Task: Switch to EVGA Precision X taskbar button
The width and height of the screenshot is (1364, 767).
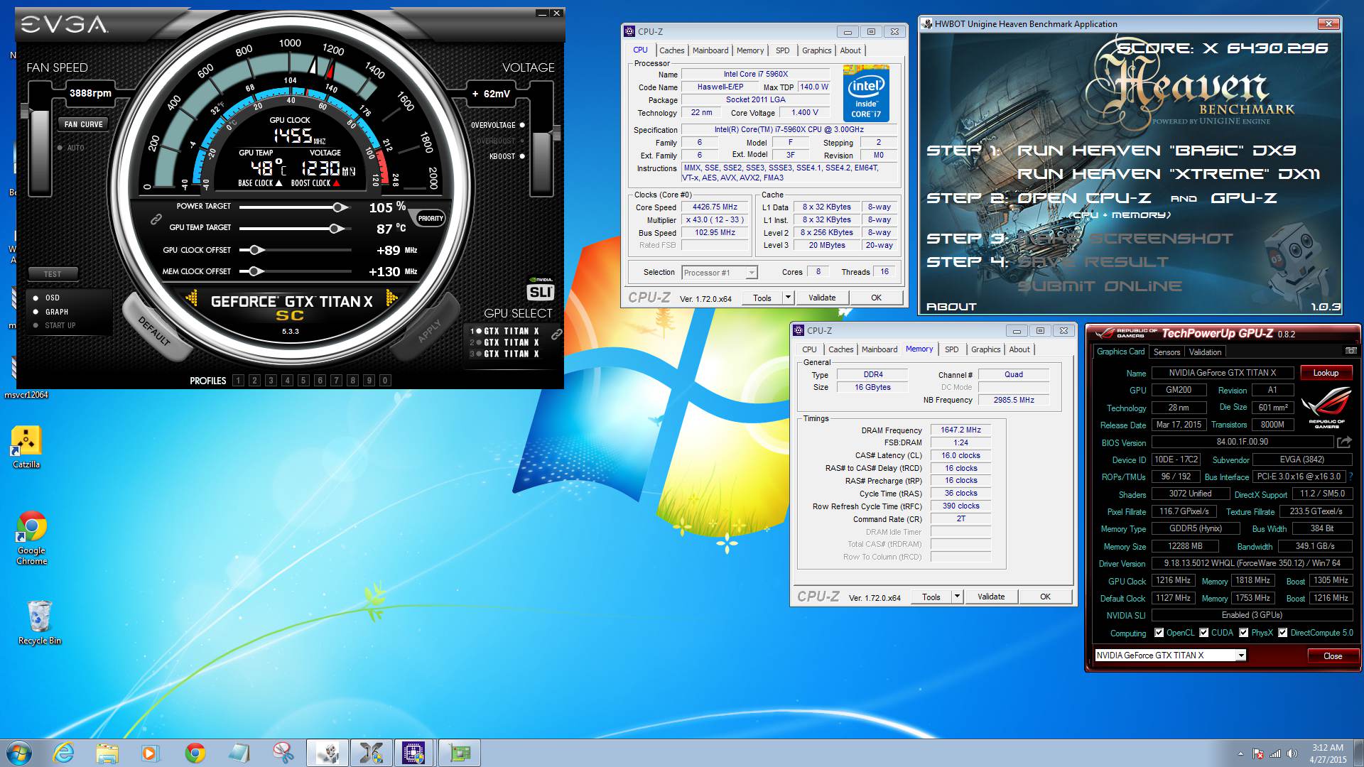Action: pos(371,753)
